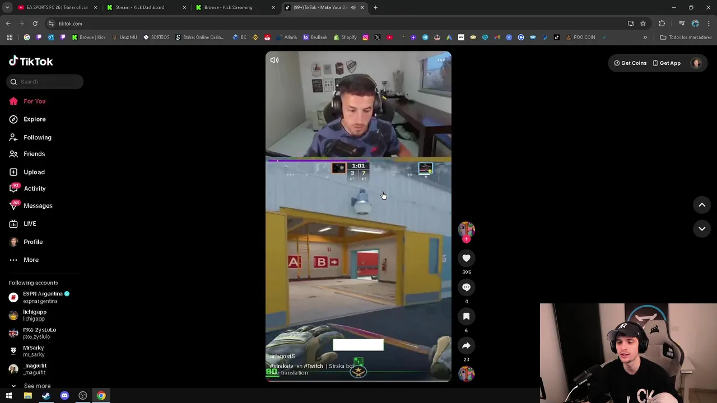The image size is (717, 403).
Task: Open the SORTEOS bookmark
Action: [156, 38]
